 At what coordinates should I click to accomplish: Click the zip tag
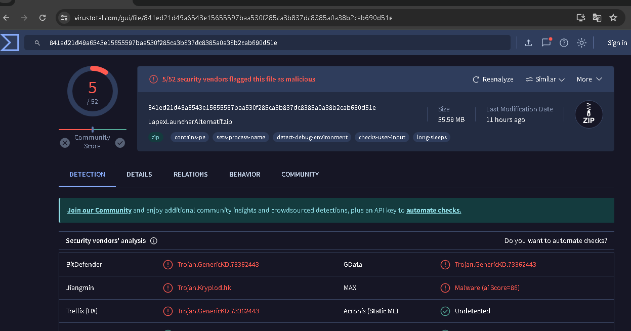click(x=156, y=137)
